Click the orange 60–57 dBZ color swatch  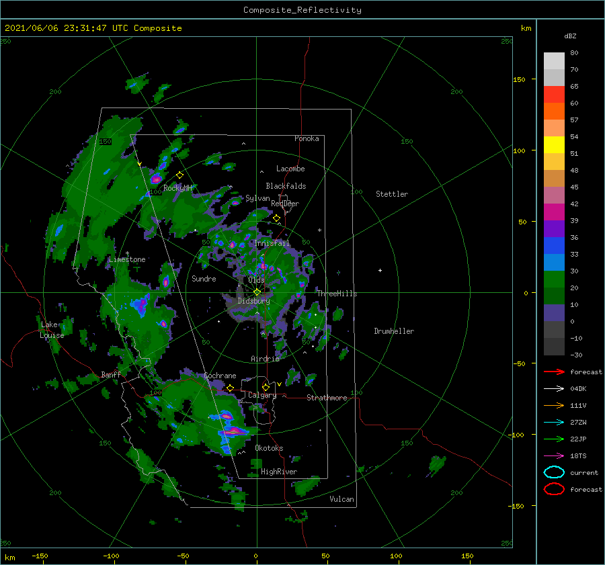(554, 112)
